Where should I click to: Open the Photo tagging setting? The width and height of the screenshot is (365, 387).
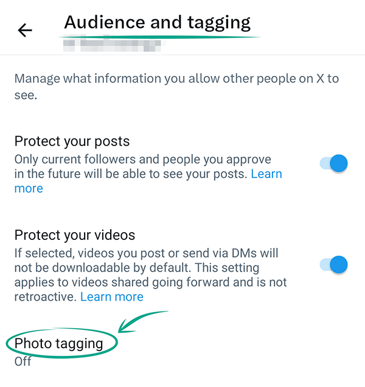point(59,343)
